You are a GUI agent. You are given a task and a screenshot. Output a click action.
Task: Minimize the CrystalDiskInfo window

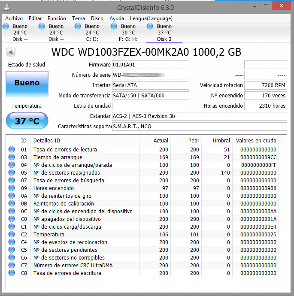(255, 7)
